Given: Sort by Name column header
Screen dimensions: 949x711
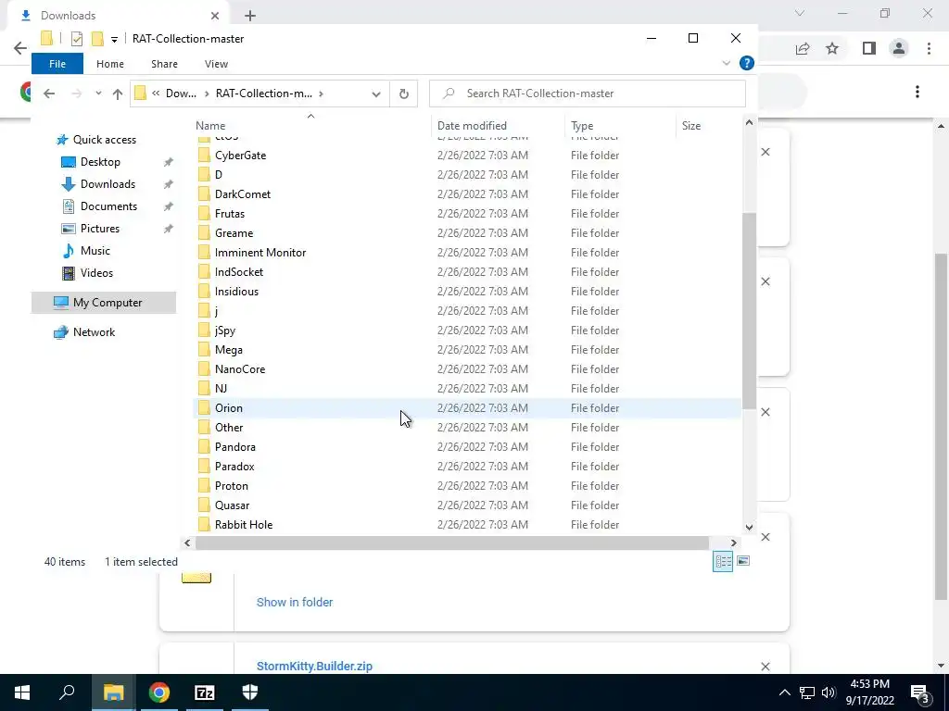Looking at the screenshot, I should [310, 126].
